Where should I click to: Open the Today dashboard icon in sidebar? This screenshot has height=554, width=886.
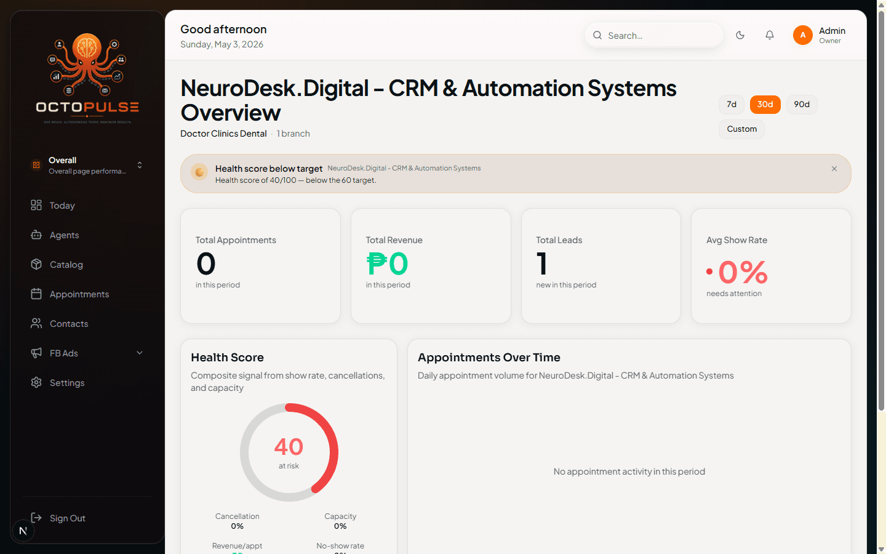36,205
